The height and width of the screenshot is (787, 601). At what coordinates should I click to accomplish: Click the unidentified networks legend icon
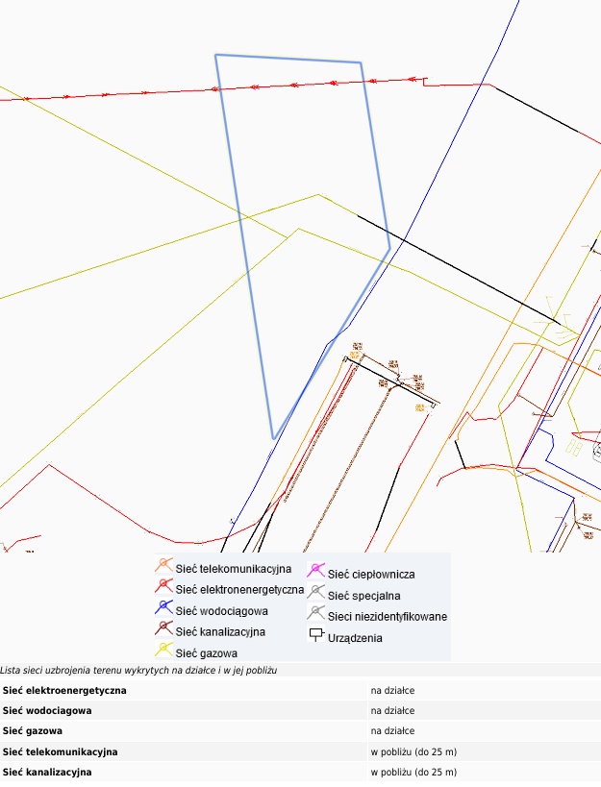(x=315, y=615)
